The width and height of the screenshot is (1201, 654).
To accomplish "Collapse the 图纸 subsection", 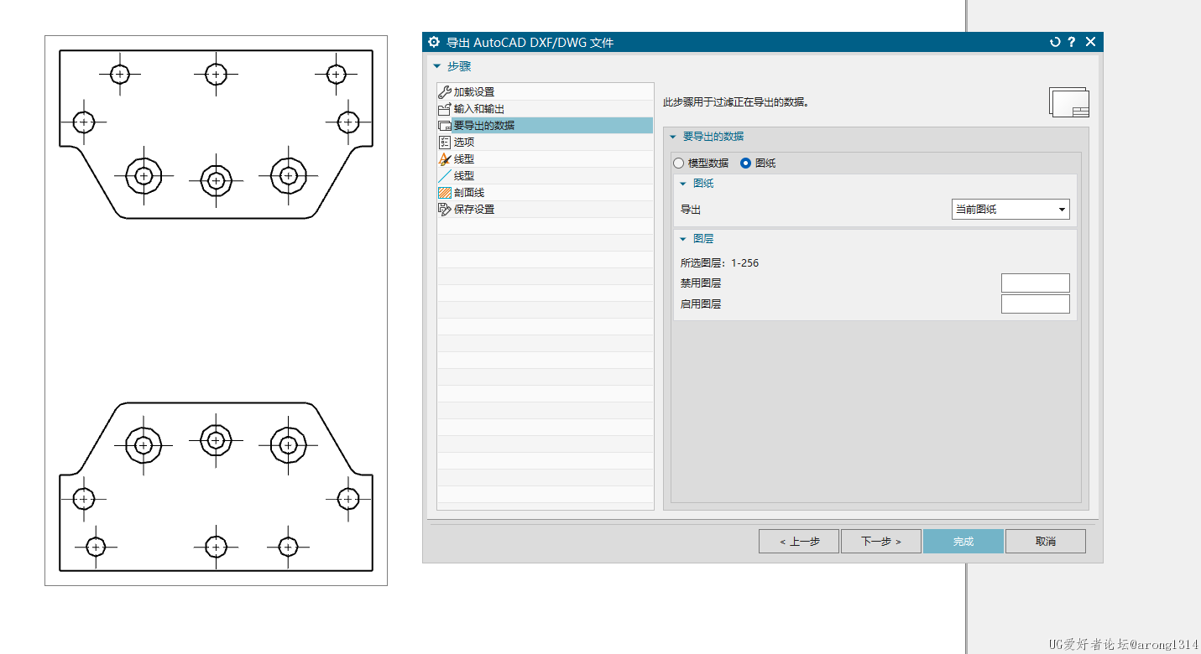I will 682,184.
